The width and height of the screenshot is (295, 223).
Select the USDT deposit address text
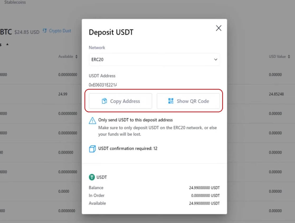pos(103,85)
